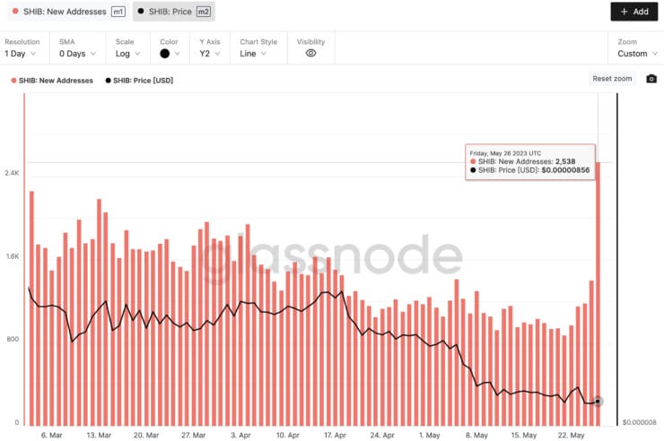Screen dimensions: 664x441
Task: Click the 17. Apr x-axis label
Action: point(335,435)
